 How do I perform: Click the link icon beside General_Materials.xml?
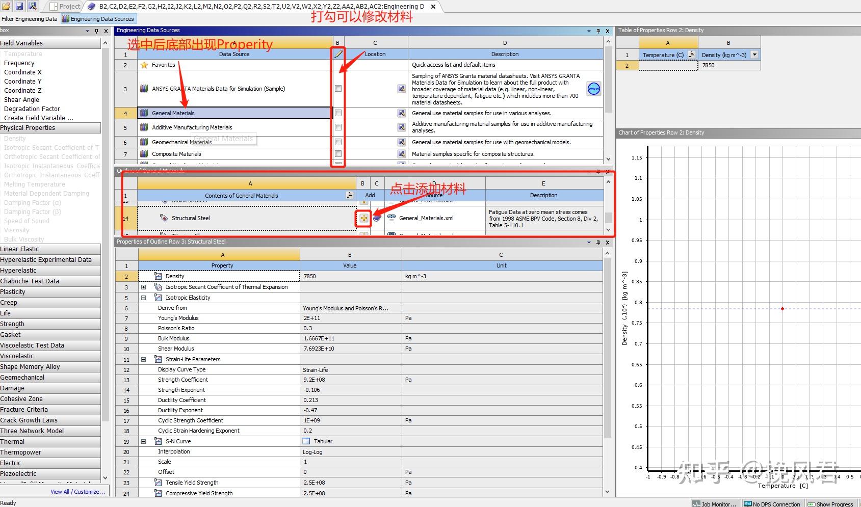pyautogui.click(x=392, y=218)
